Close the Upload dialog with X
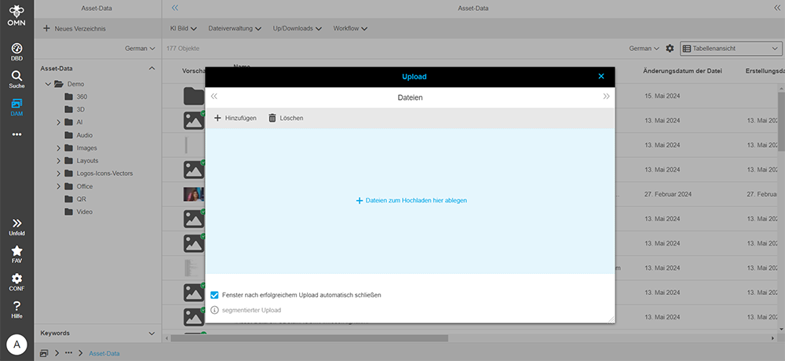The width and height of the screenshot is (785, 361). coord(601,76)
